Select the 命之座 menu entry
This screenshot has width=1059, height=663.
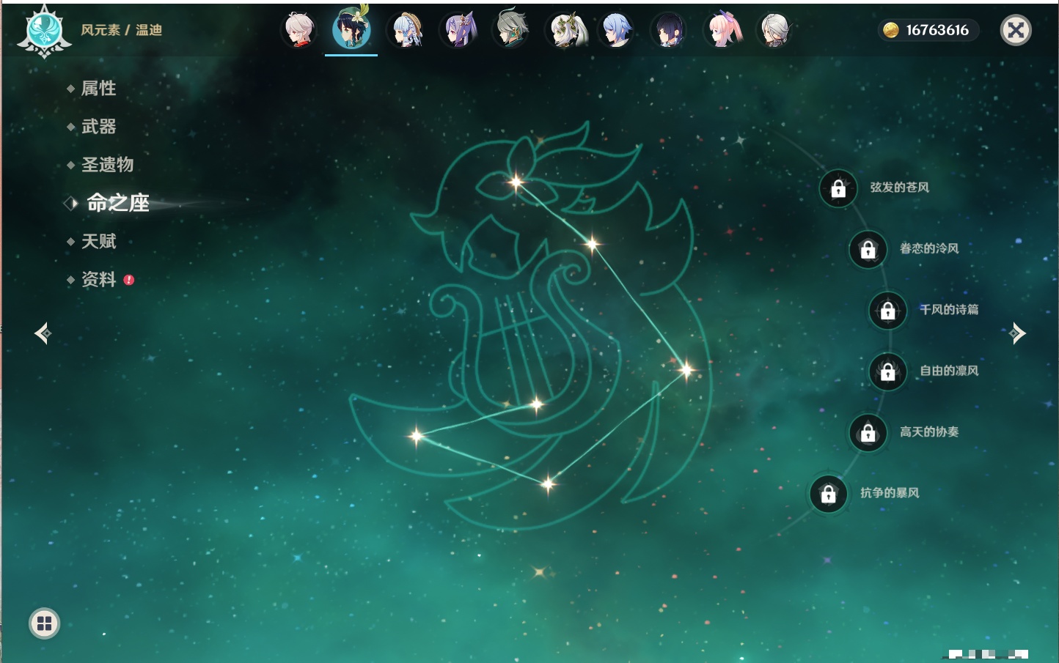point(117,203)
